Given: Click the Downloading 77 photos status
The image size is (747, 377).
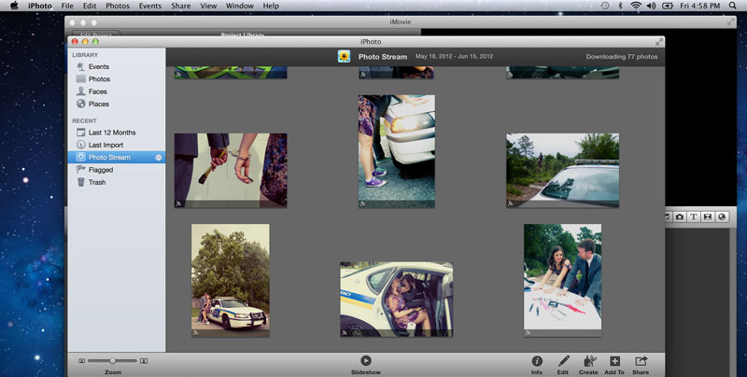Looking at the screenshot, I should point(622,56).
